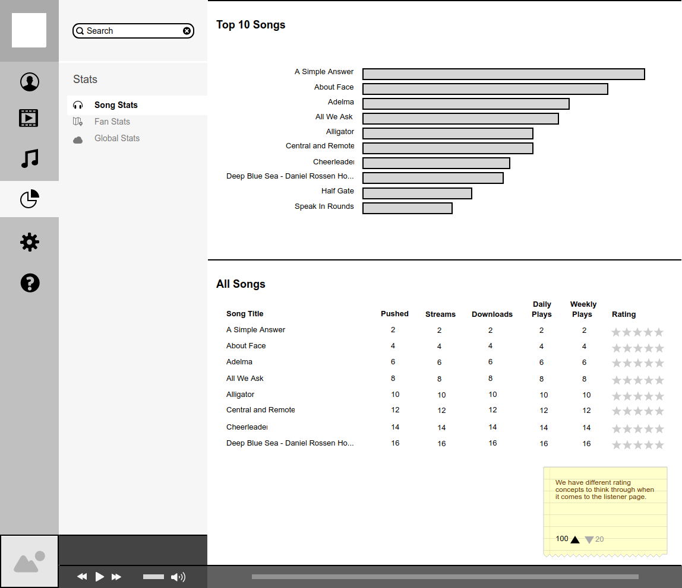Click the map icon beside Fan Stats
This screenshot has width=682, height=588.
pos(78,122)
